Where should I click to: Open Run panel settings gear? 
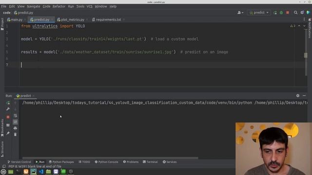tap(298, 96)
